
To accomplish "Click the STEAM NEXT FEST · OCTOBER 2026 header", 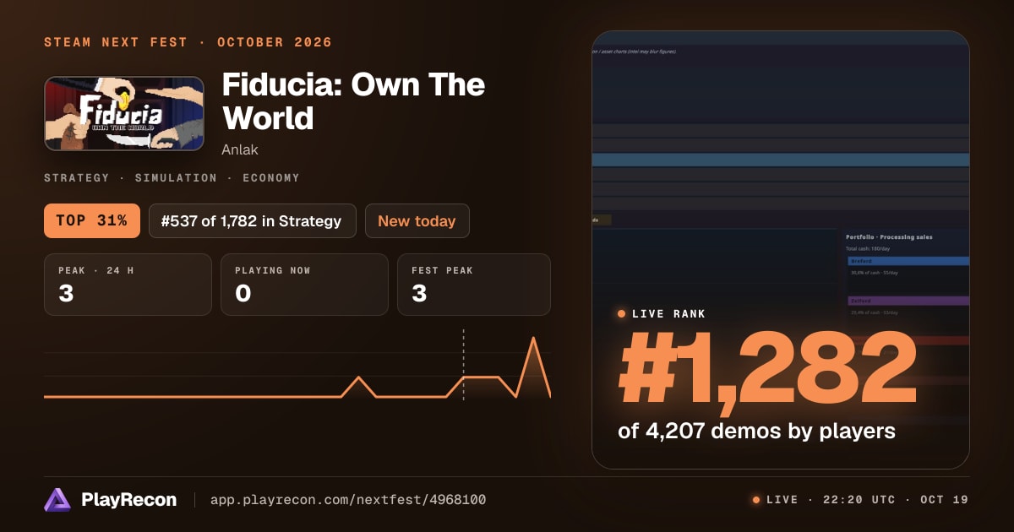I will [188, 42].
